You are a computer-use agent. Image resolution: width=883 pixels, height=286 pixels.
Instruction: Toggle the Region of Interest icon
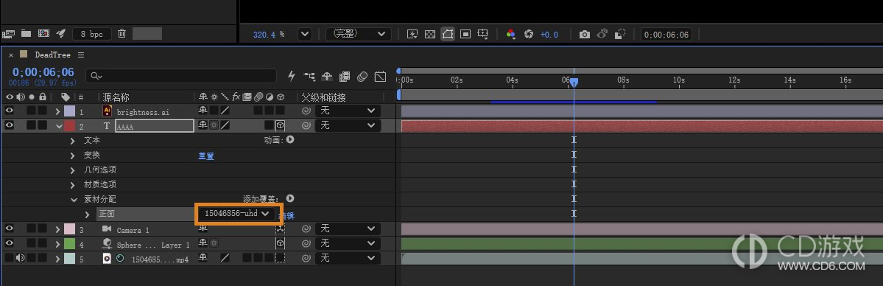pyautogui.click(x=465, y=35)
